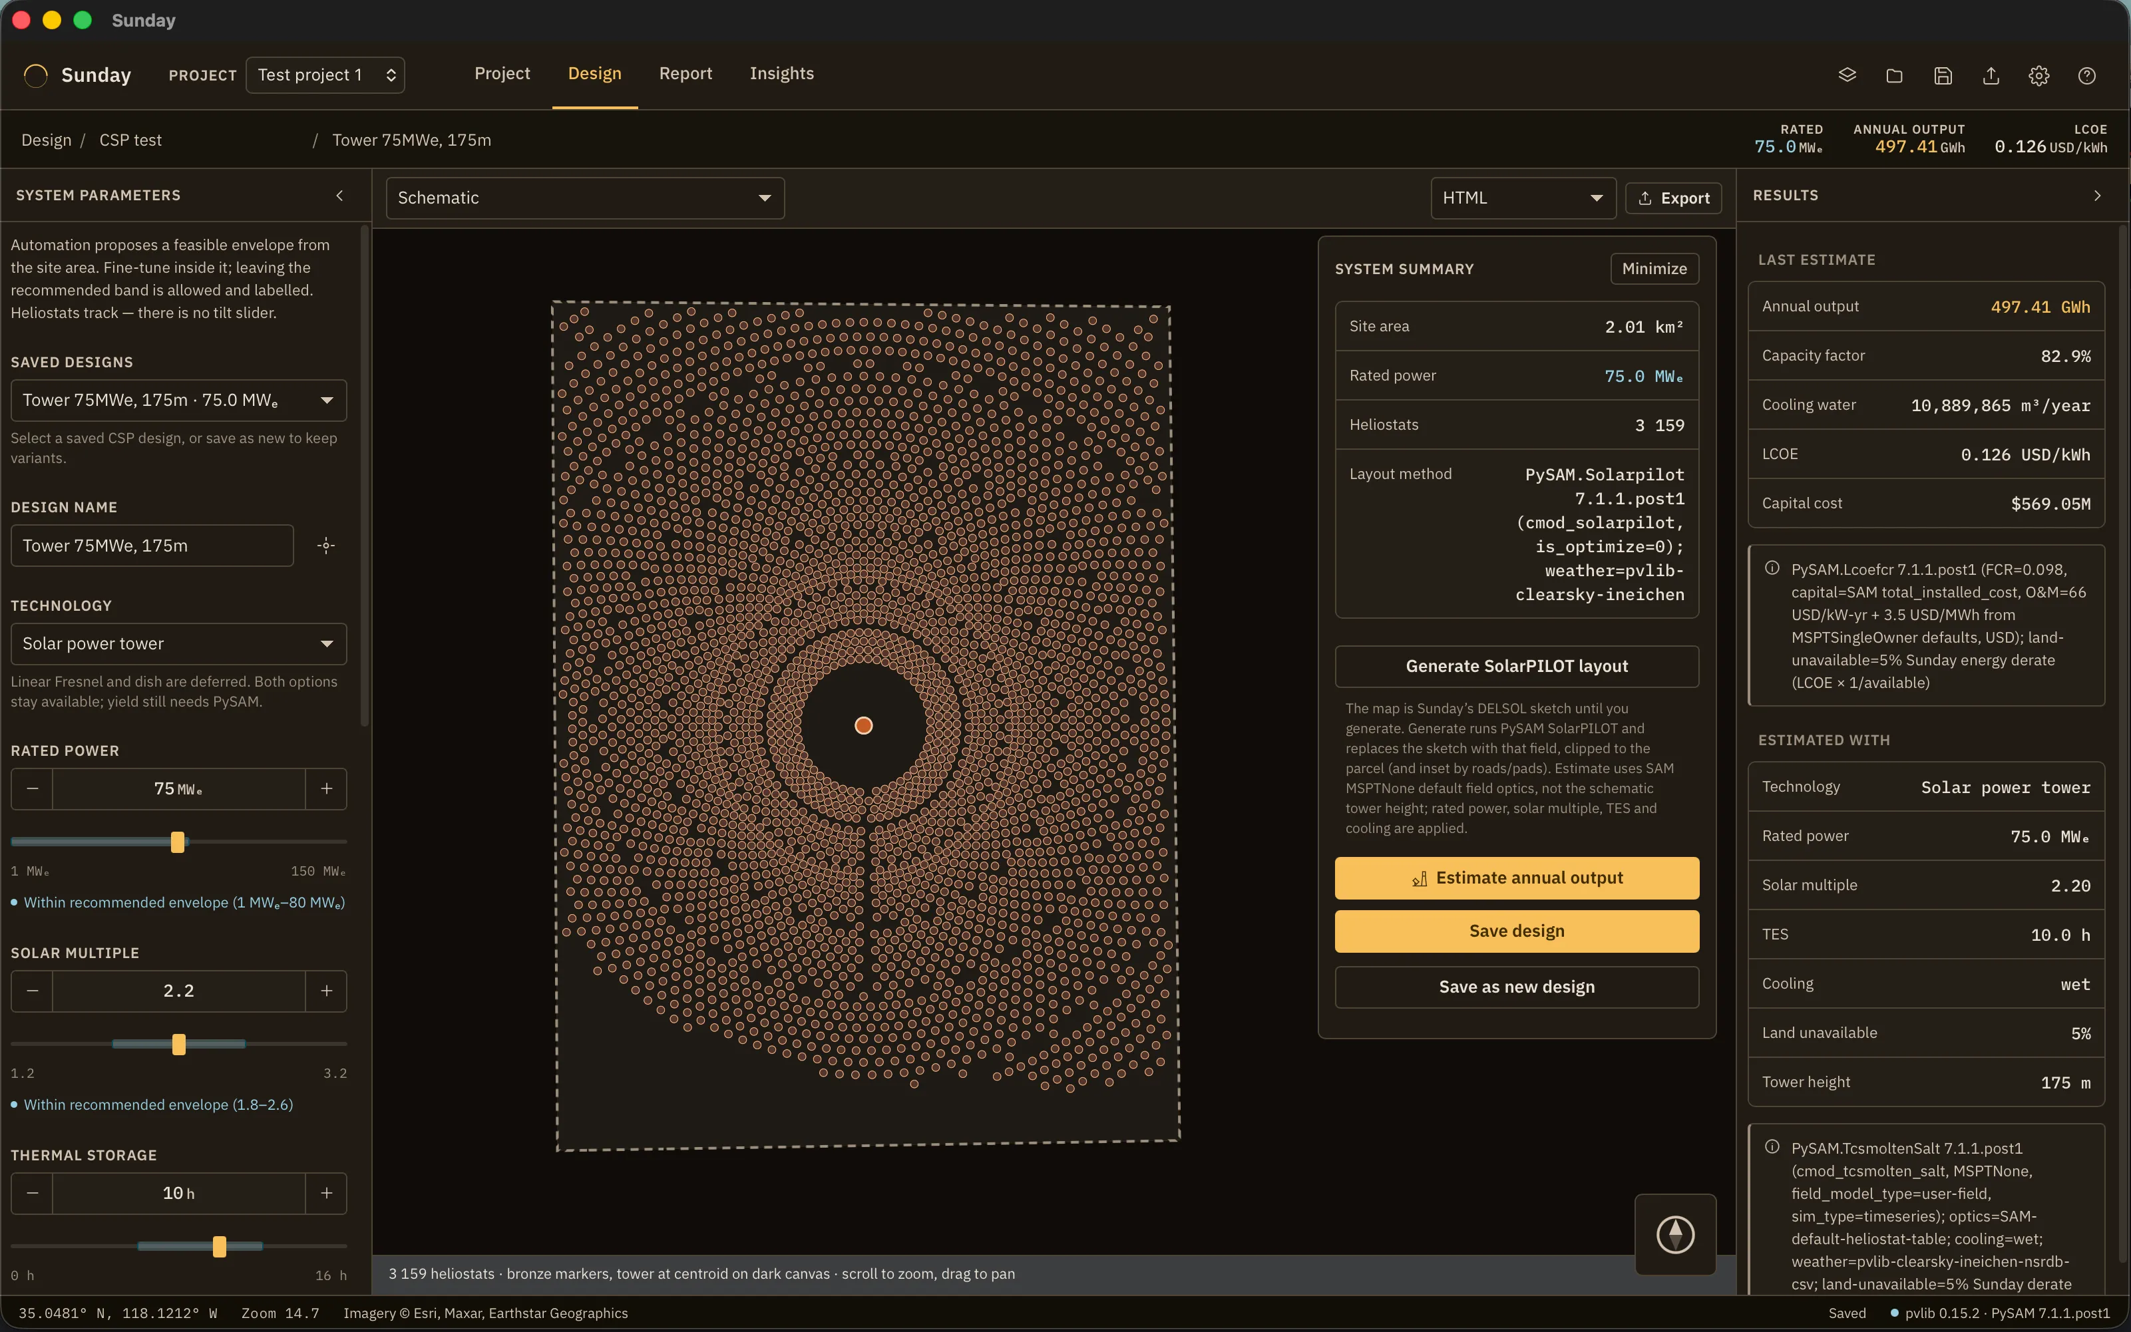Click the rated power slider handle
2131x1332 pixels.
pyautogui.click(x=178, y=841)
